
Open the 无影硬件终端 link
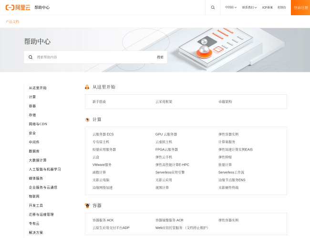tap(228, 188)
